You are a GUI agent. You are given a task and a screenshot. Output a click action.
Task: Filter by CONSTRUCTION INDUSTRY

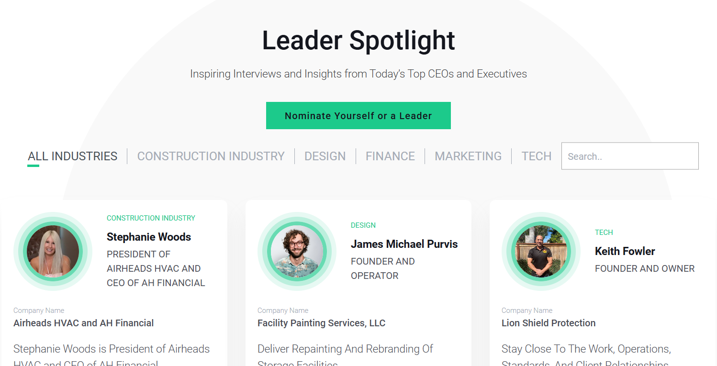point(211,156)
